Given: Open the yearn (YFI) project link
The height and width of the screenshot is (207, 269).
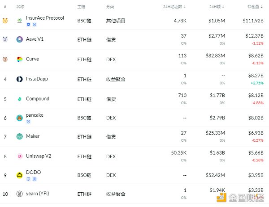Looking at the screenshot, I should (39, 194).
